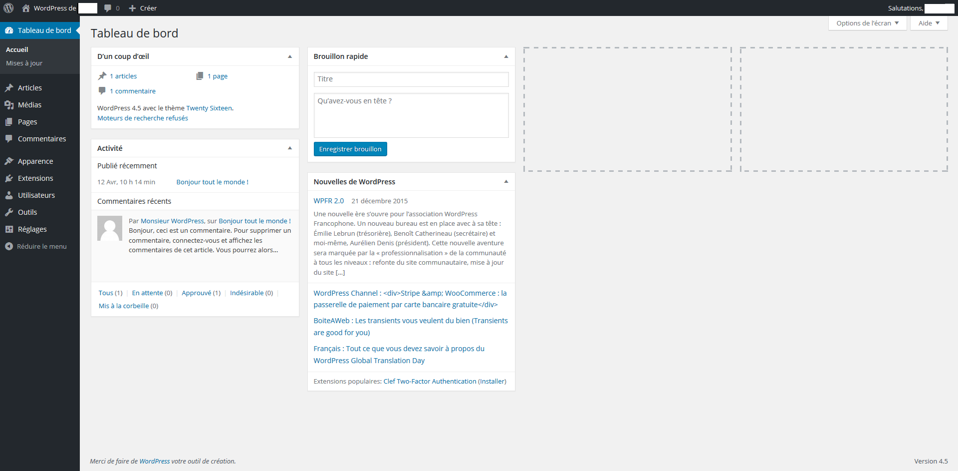This screenshot has height=471, width=958.
Task: Filter comments by Approuvé
Action: 197,293
